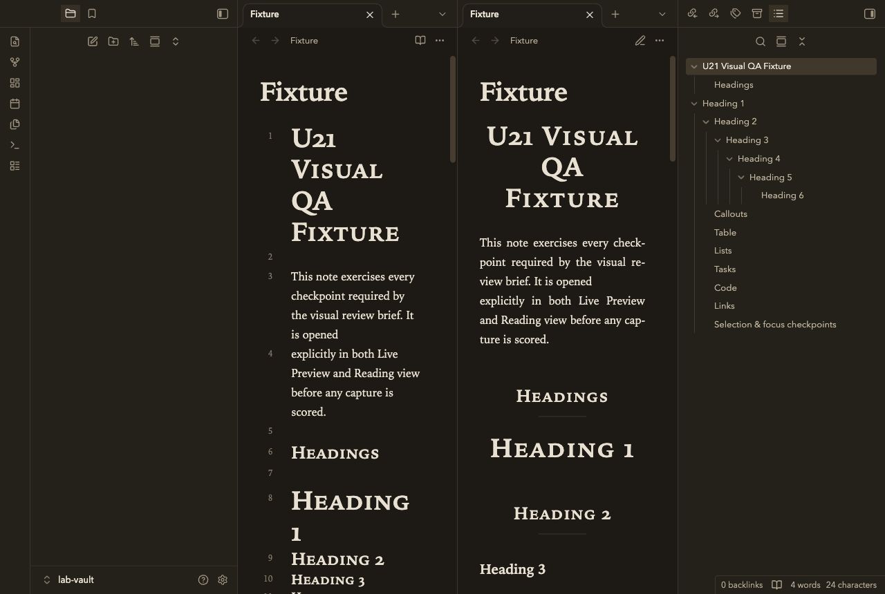Jump to Selection & focus checkpoints in outline
Screen dimensions: 885x594
[x=775, y=325]
